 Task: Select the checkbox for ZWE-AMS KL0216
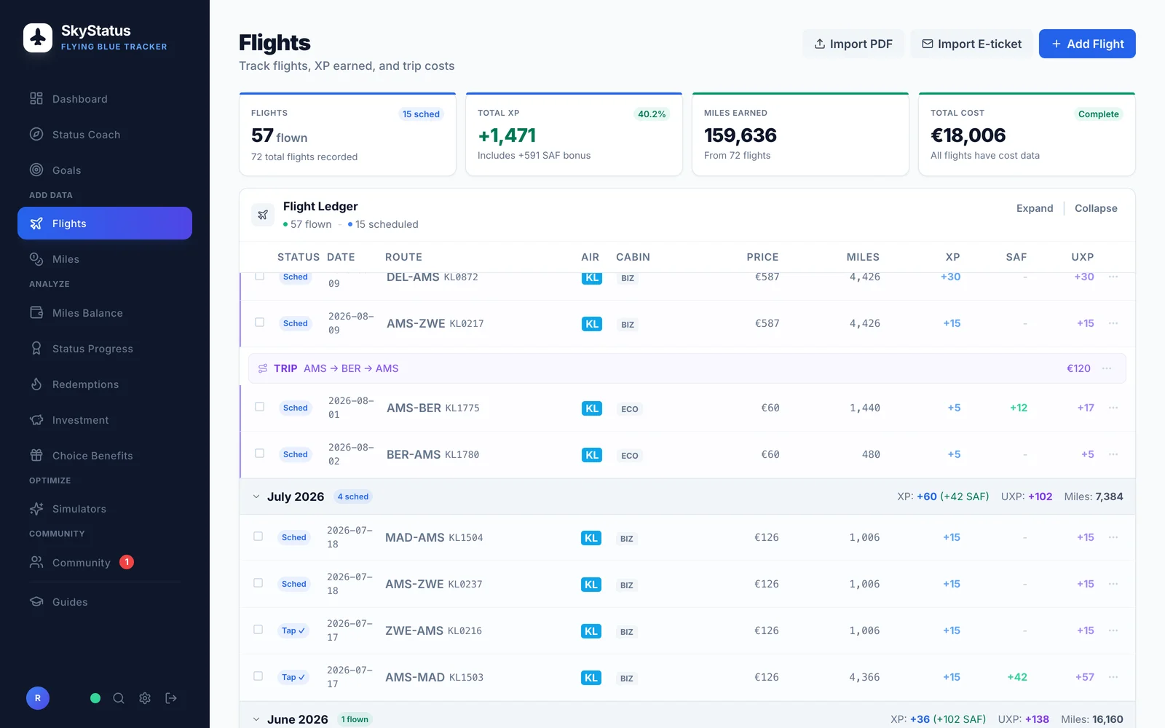258,629
